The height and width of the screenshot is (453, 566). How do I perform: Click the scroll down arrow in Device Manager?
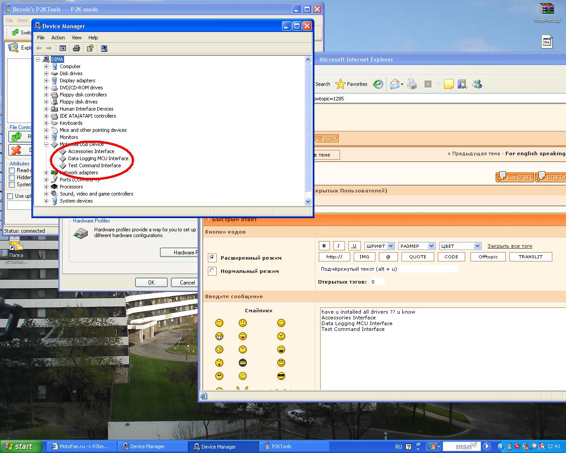click(x=308, y=202)
